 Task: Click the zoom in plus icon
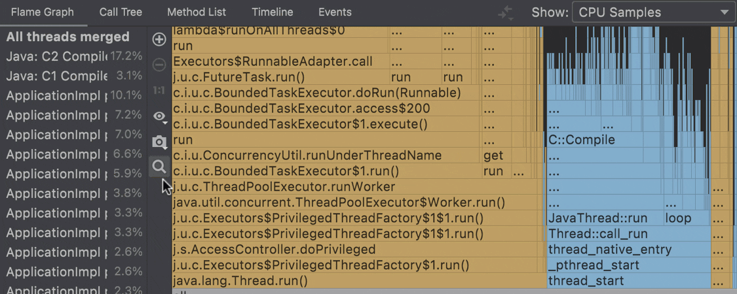click(159, 39)
